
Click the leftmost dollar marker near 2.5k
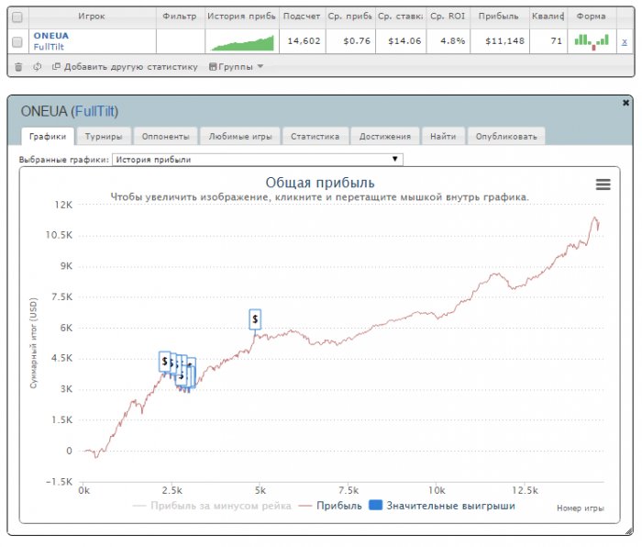pyautogui.click(x=164, y=362)
